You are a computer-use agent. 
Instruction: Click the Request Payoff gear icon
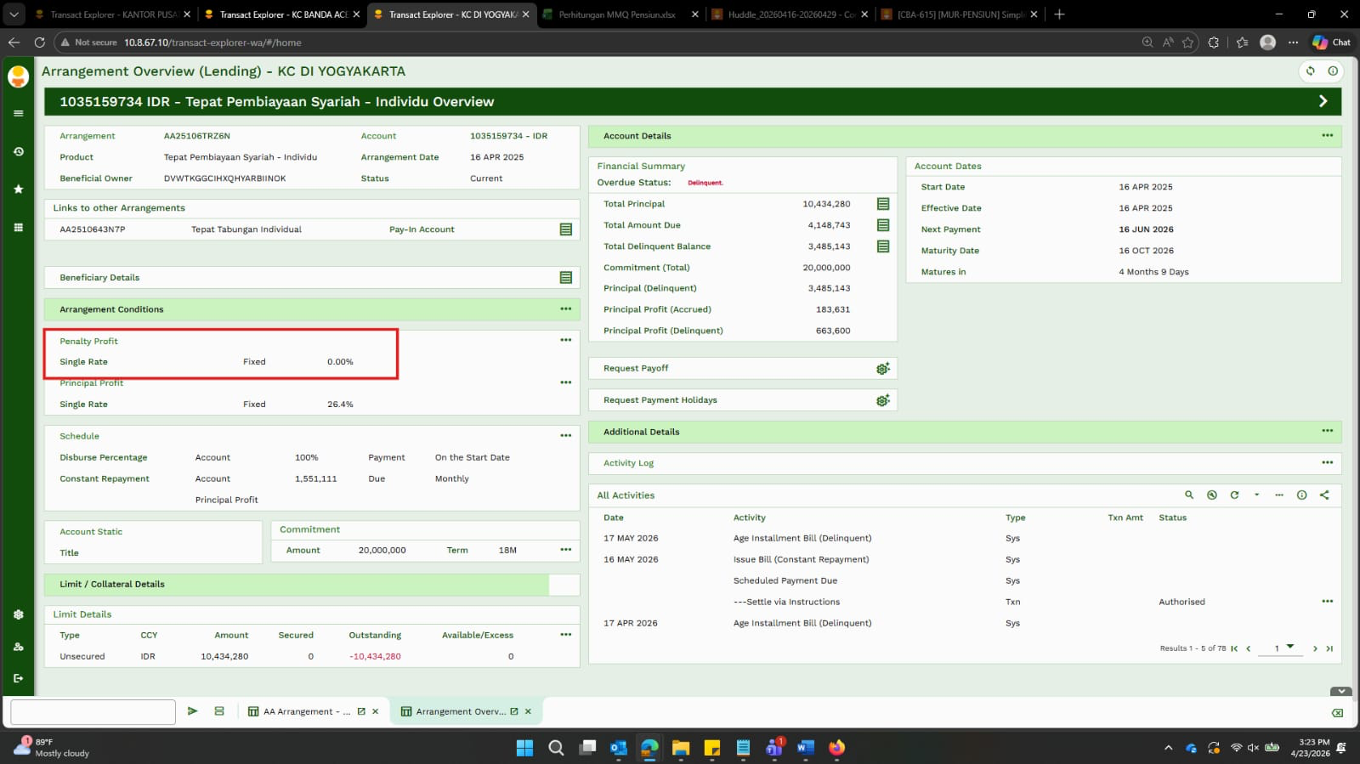[x=883, y=368]
